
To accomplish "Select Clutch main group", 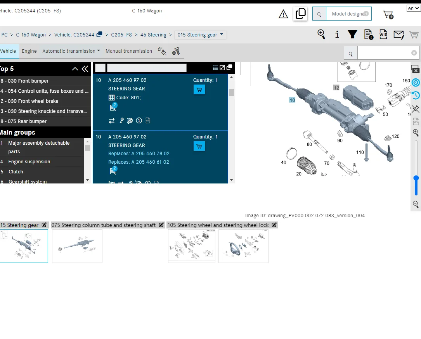I will pos(42,172).
